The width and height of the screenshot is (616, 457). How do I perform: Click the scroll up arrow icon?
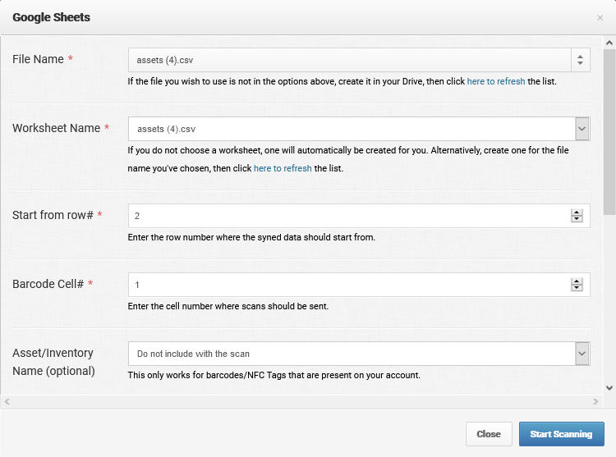[609, 43]
